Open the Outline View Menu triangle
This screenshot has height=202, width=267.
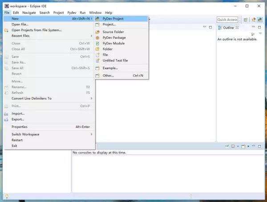click(260, 33)
